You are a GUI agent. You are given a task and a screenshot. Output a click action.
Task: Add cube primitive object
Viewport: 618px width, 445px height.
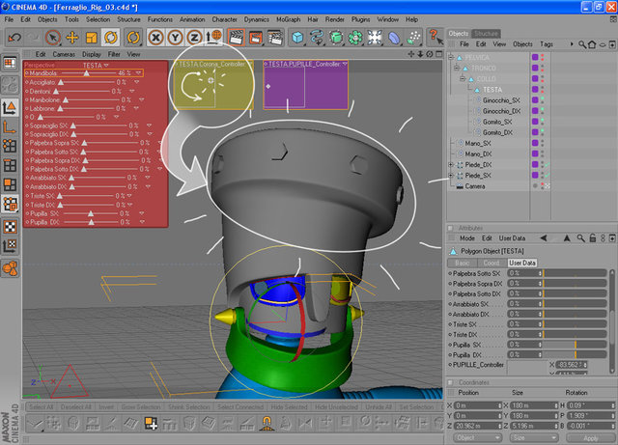point(297,38)
